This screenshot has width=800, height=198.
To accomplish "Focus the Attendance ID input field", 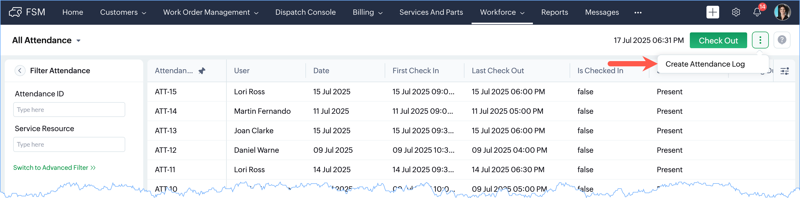I will [x=69, y=110].
